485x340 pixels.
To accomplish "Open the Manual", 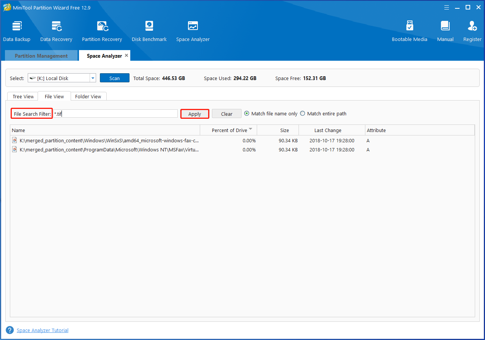I will 445,31.
